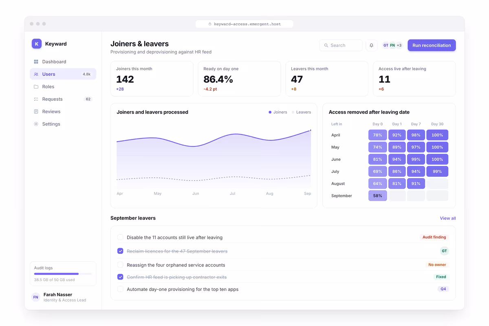Click the Access live after leaving card
Screen dimensions: 489x326
tap(414, 79)
